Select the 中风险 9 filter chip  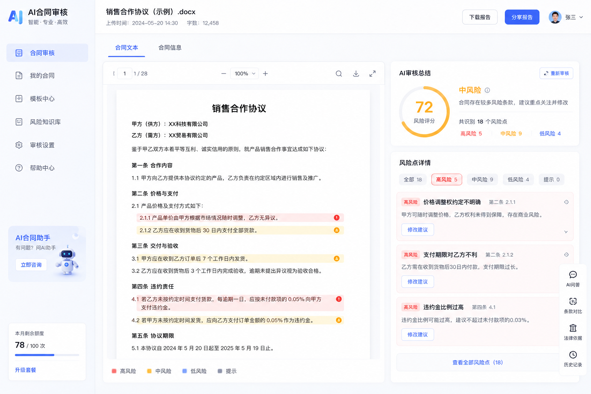point(482,180)
